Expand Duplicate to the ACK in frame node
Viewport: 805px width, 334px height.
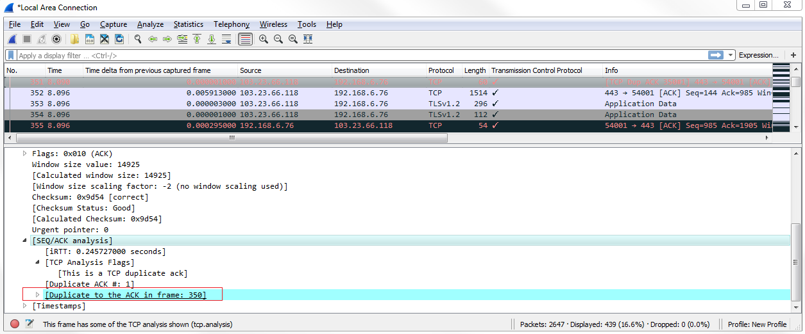pyautogui.click(x=38, y=295)
